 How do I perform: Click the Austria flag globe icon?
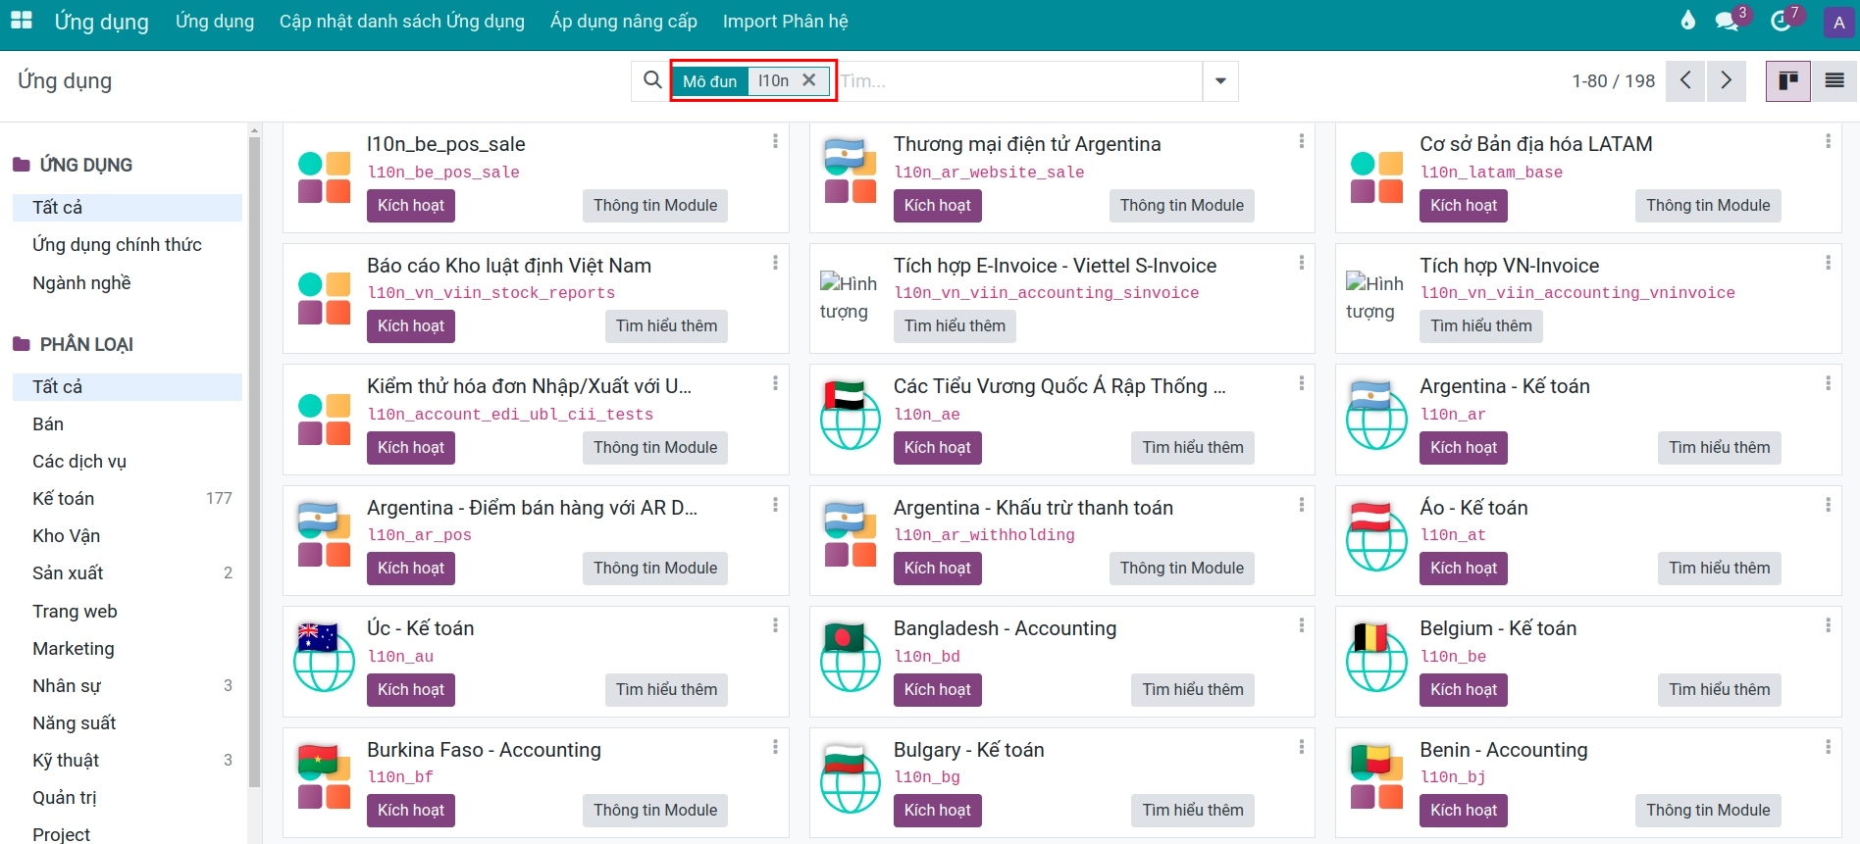(x=1376, y=535)
